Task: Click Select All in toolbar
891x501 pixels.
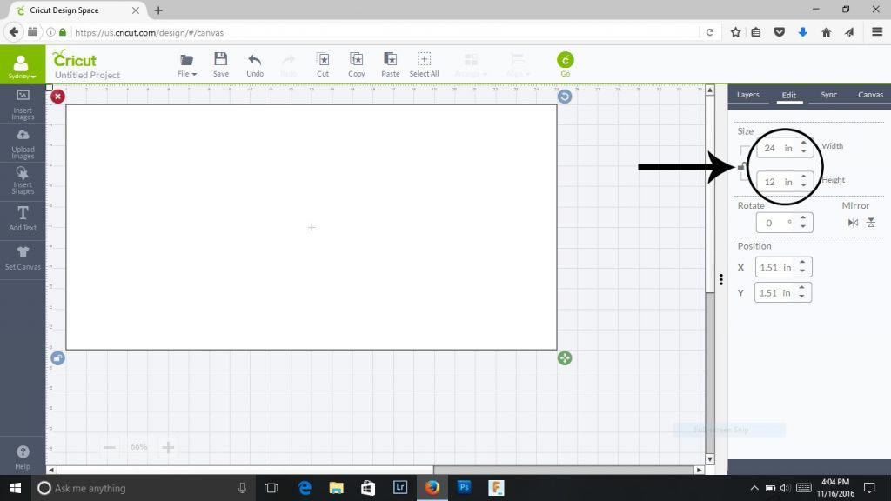Action: click(x=424, y=63)
